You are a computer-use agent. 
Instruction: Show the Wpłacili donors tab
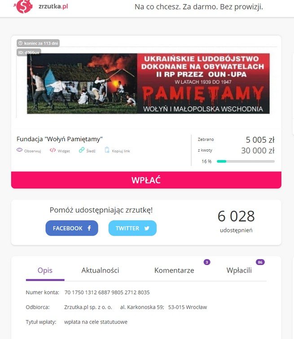[239, 270]
